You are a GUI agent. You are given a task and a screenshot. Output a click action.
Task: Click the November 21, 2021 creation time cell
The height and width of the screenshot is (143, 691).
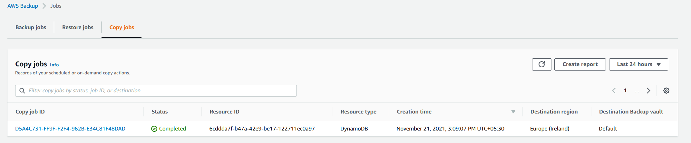pos(450,129)
